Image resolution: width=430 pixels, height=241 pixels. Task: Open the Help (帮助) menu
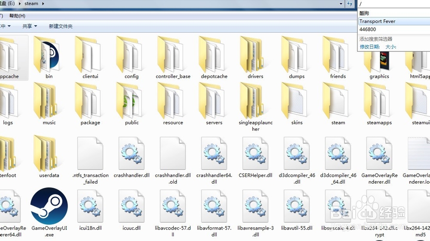(17, 16)
